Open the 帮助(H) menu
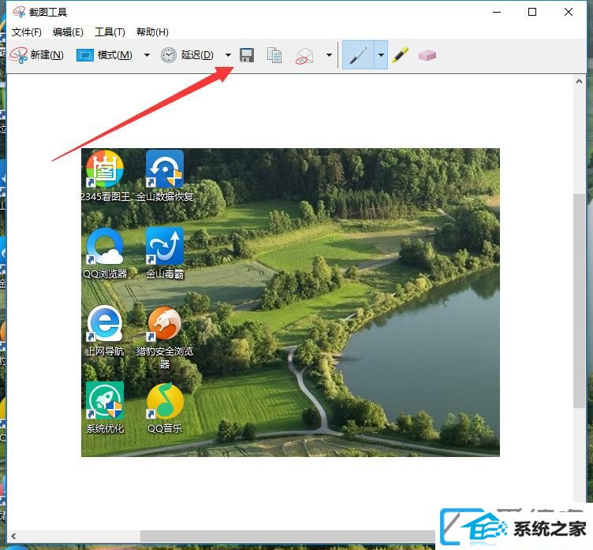The width and height of the screenshot is (593, 550). point(152,32)
